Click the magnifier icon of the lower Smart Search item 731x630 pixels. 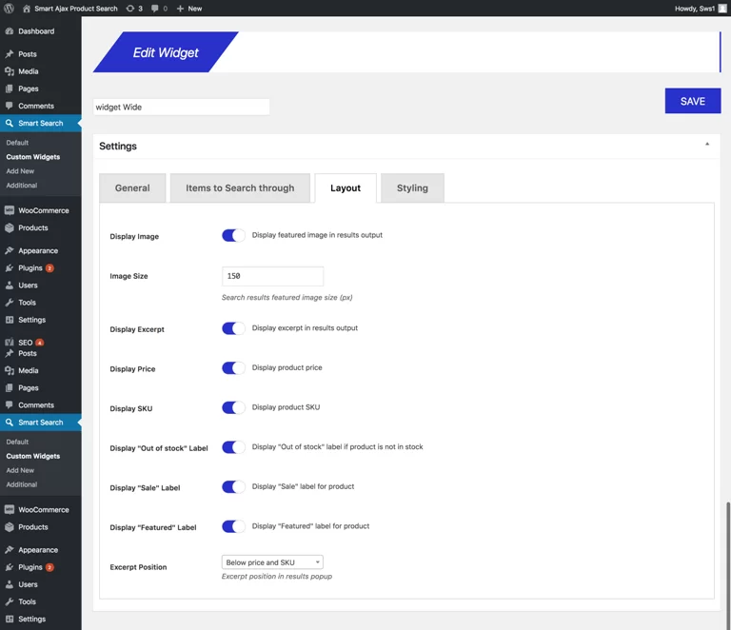click(x=10, y=423)
